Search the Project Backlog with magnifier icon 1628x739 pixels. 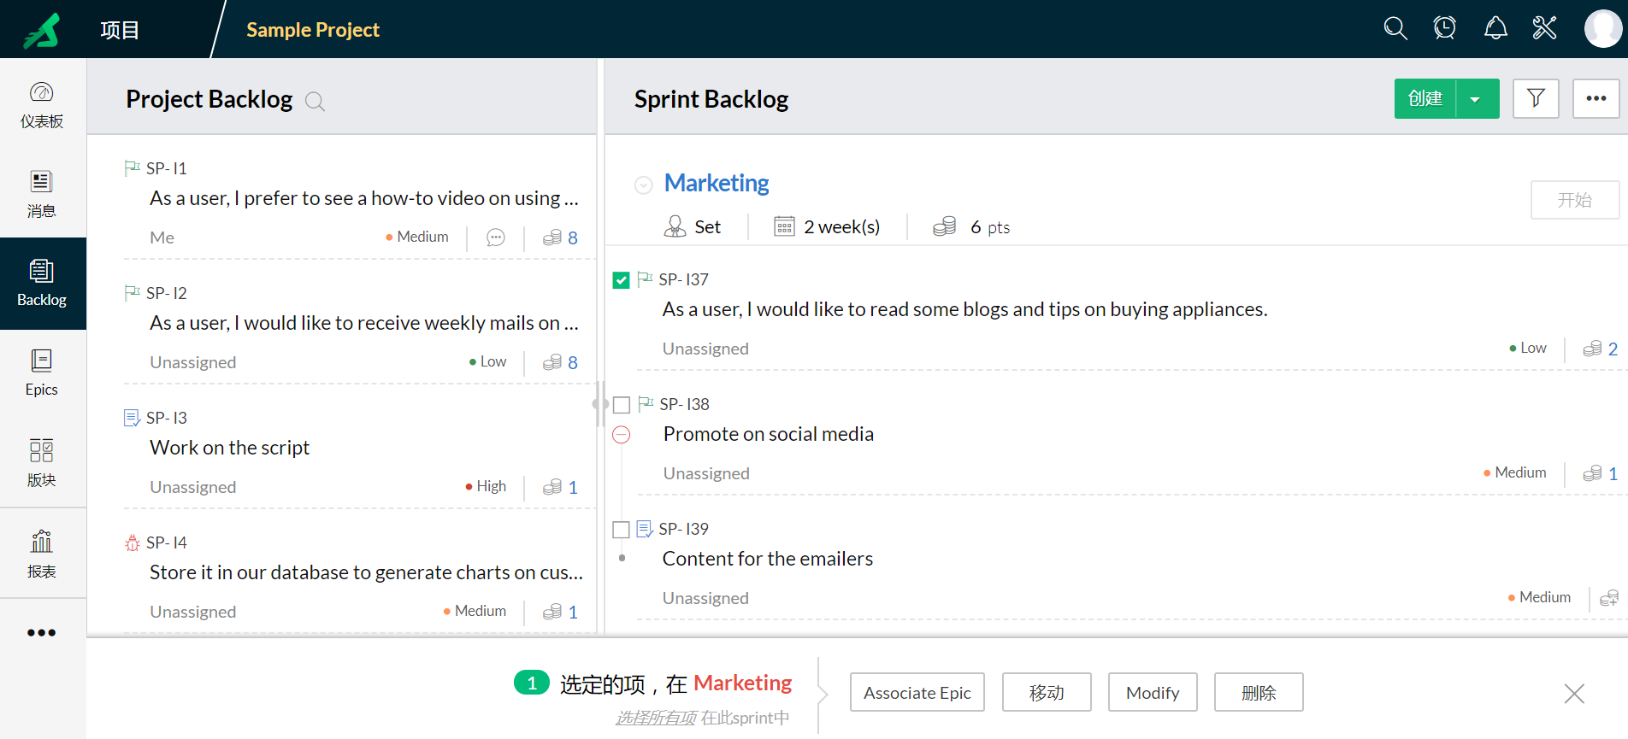(x=315, y=102)
